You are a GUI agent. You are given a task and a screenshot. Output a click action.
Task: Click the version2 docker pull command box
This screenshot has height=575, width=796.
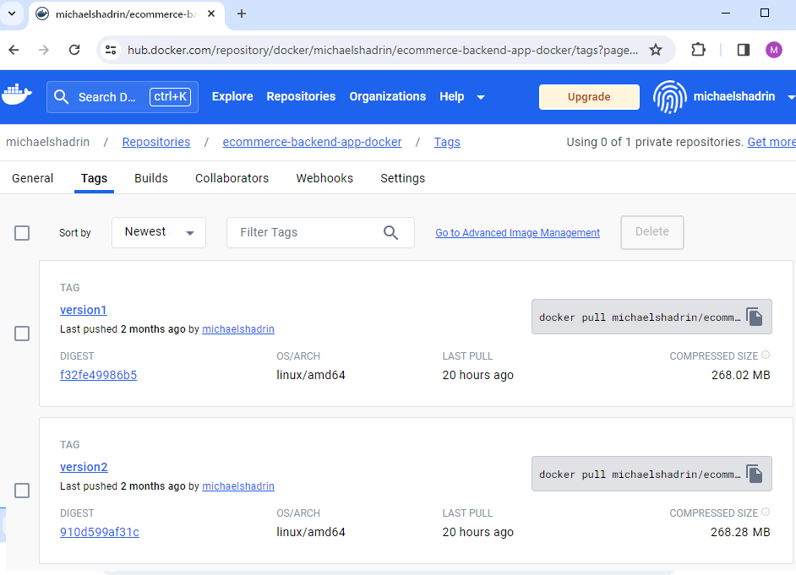[x=652, y=474]
